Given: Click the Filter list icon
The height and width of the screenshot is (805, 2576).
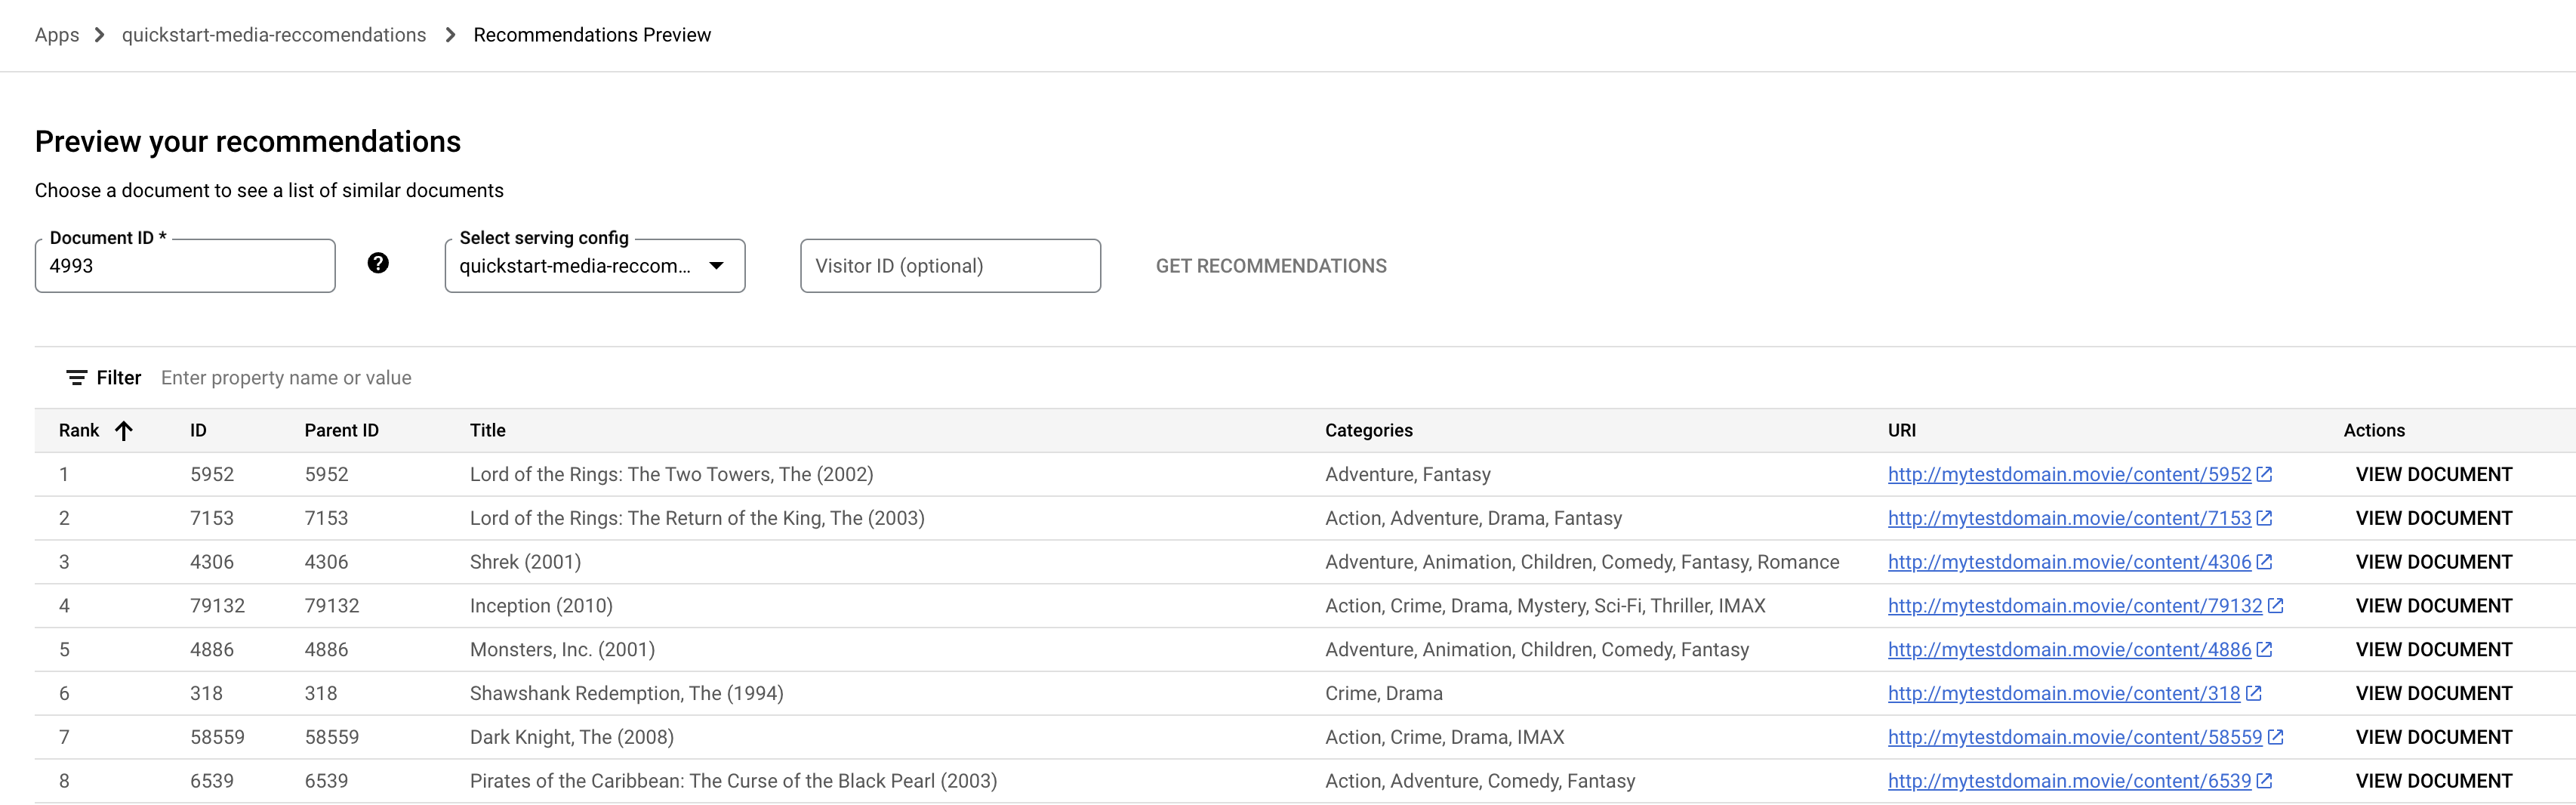Looking at the screenshot, I should [x=76, y=378].
